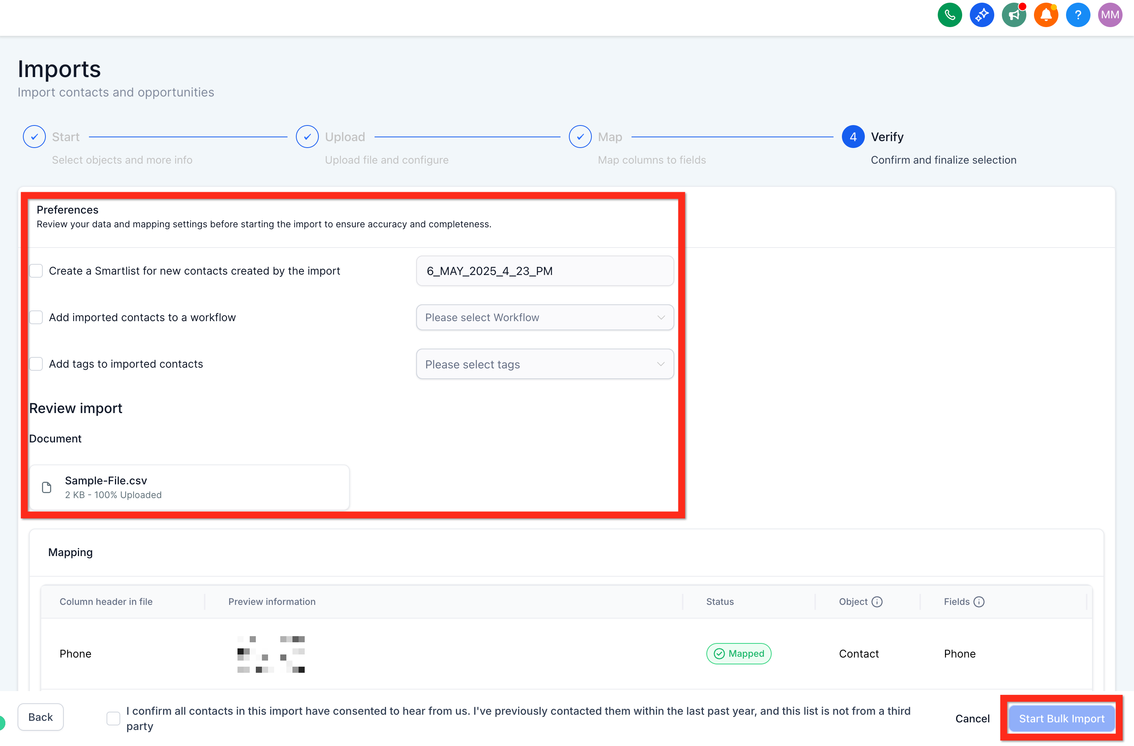Click the MM profile avatar
Image resolution: width=1134 pixels, height=746 pixels.
[x=1110, y=15]
